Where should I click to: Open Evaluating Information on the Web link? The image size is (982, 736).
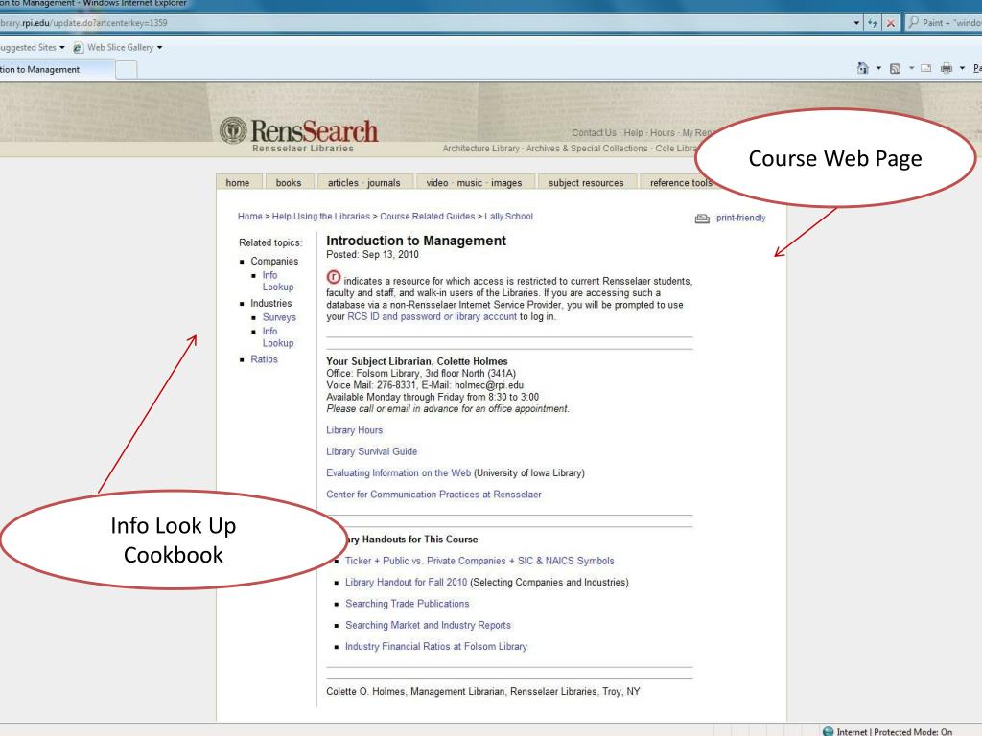(398, 473)
